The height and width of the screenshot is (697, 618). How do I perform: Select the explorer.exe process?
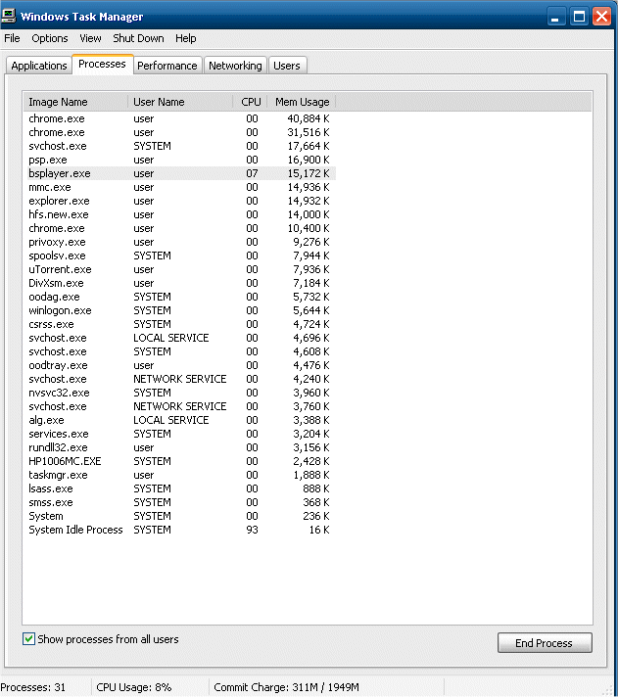click(x=179, y=201)
